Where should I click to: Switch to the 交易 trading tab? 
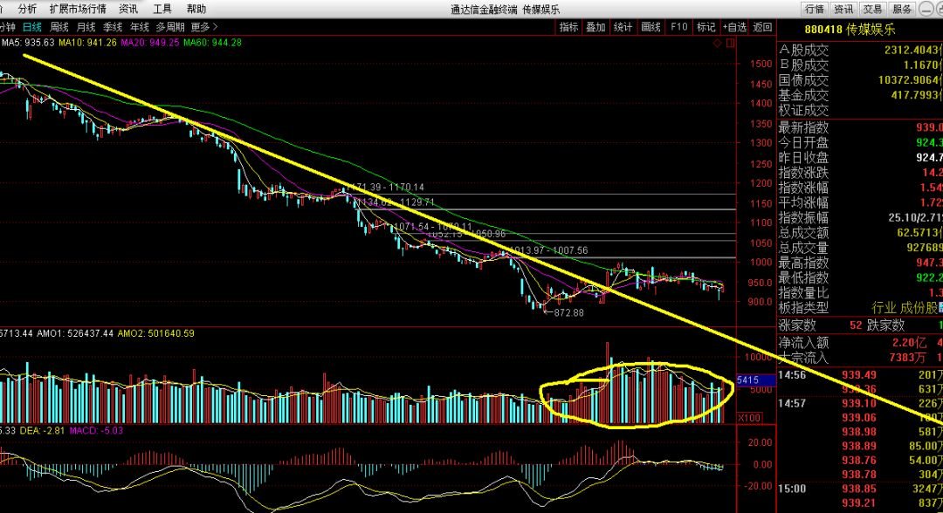coord(872,9)
